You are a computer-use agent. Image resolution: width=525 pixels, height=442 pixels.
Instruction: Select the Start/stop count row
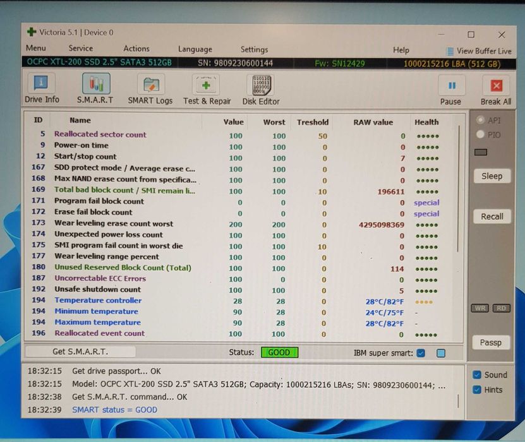239,157
